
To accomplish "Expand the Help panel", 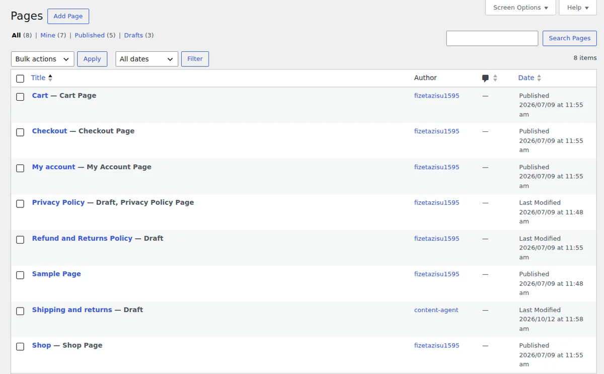I will pos(578,8).
